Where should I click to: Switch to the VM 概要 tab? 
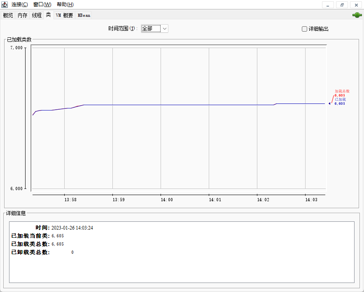coord(64,15)
